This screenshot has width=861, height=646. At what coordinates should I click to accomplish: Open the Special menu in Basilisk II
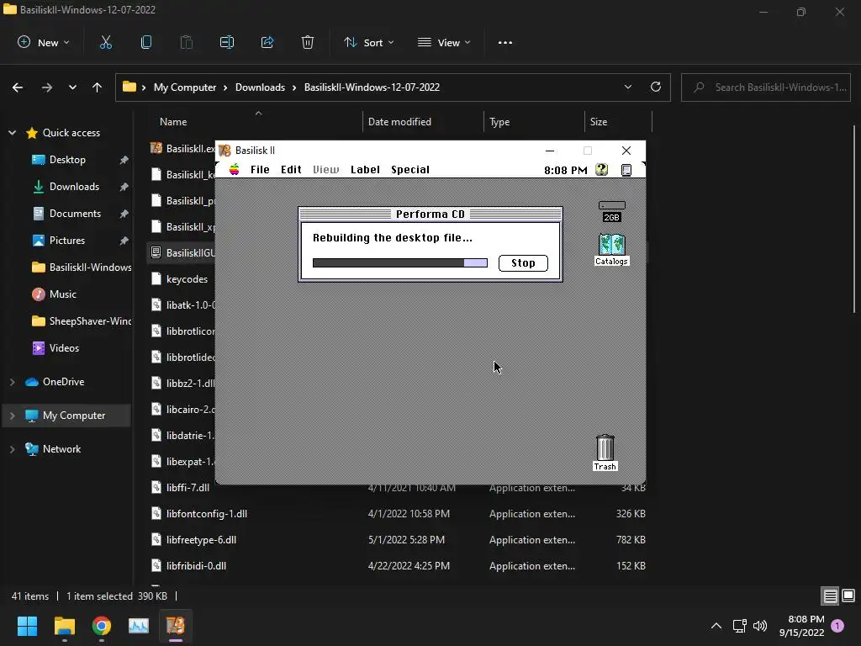pyautogui.click(x=410, y=170)
